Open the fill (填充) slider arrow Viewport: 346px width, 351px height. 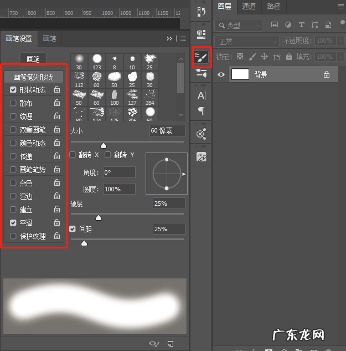point(340,57)
